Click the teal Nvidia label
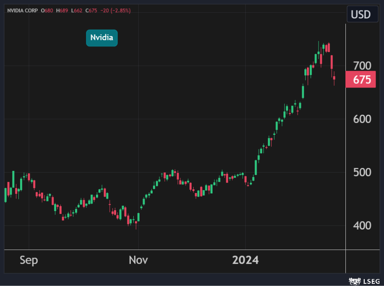384x286 pixels. [102, 38]
